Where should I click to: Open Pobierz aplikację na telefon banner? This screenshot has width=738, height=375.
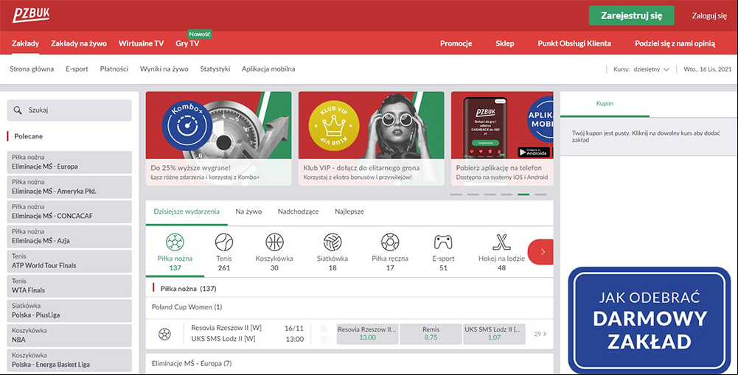(x=502, y=139)
